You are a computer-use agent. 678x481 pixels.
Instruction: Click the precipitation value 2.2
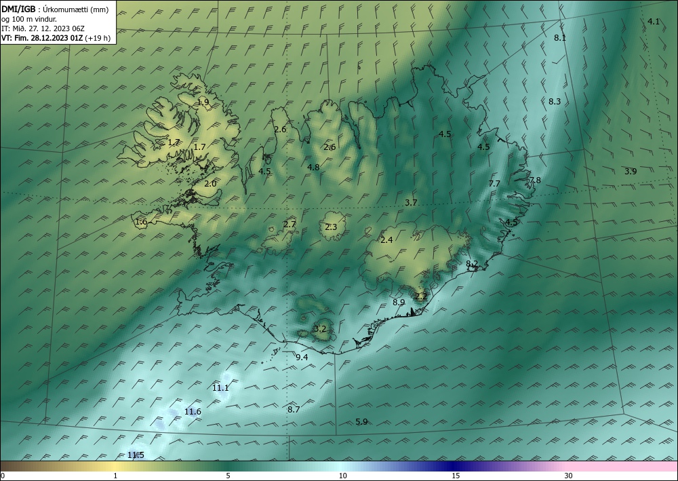[x=421, y=296]
